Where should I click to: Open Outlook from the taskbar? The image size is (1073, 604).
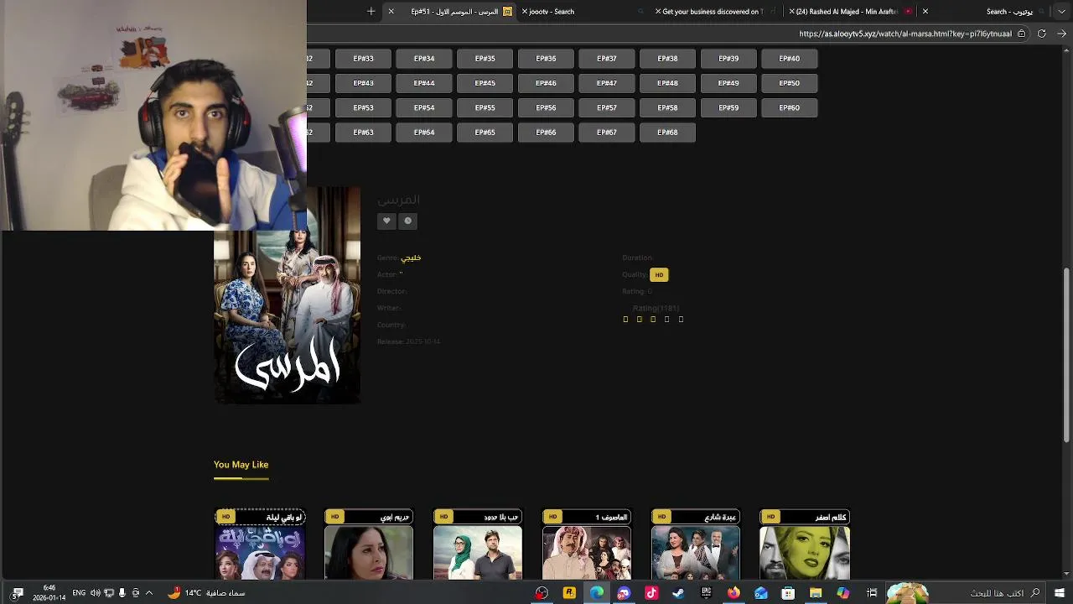pos(760,593)
